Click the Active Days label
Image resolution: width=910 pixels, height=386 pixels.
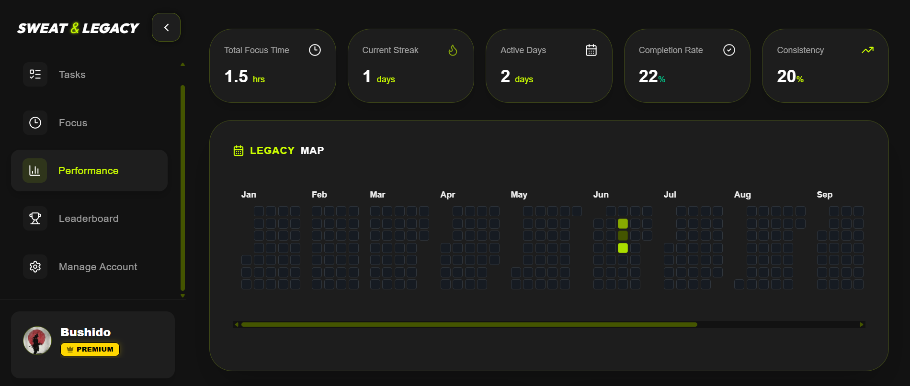point(523,50)
